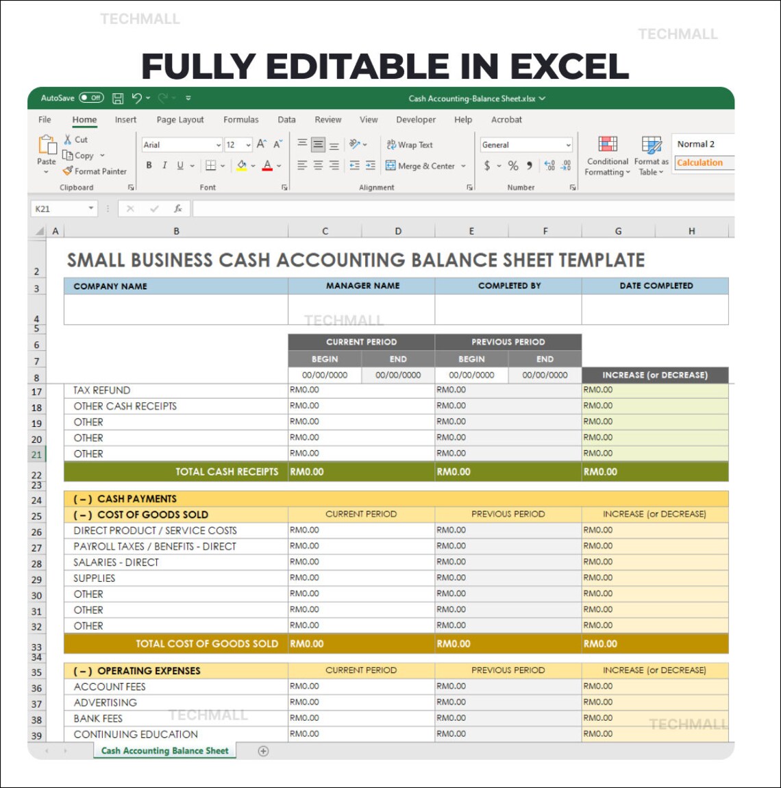Open the Developer menu tab
The width and height of the screenshot is (781, 788).
[x=415, y=119]
